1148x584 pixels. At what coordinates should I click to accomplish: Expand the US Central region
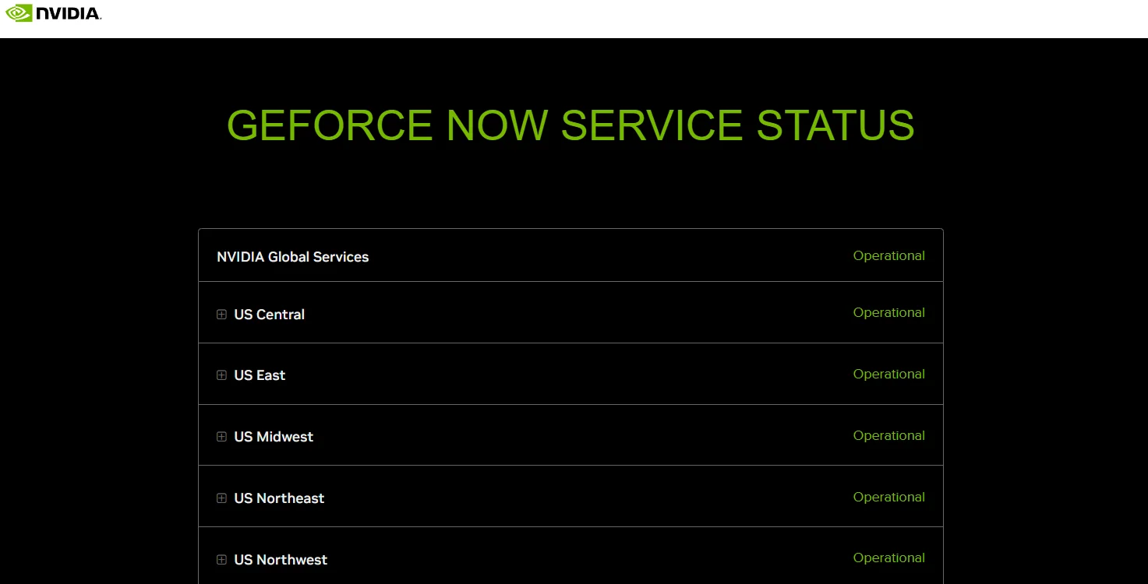[x=221, y=315]
